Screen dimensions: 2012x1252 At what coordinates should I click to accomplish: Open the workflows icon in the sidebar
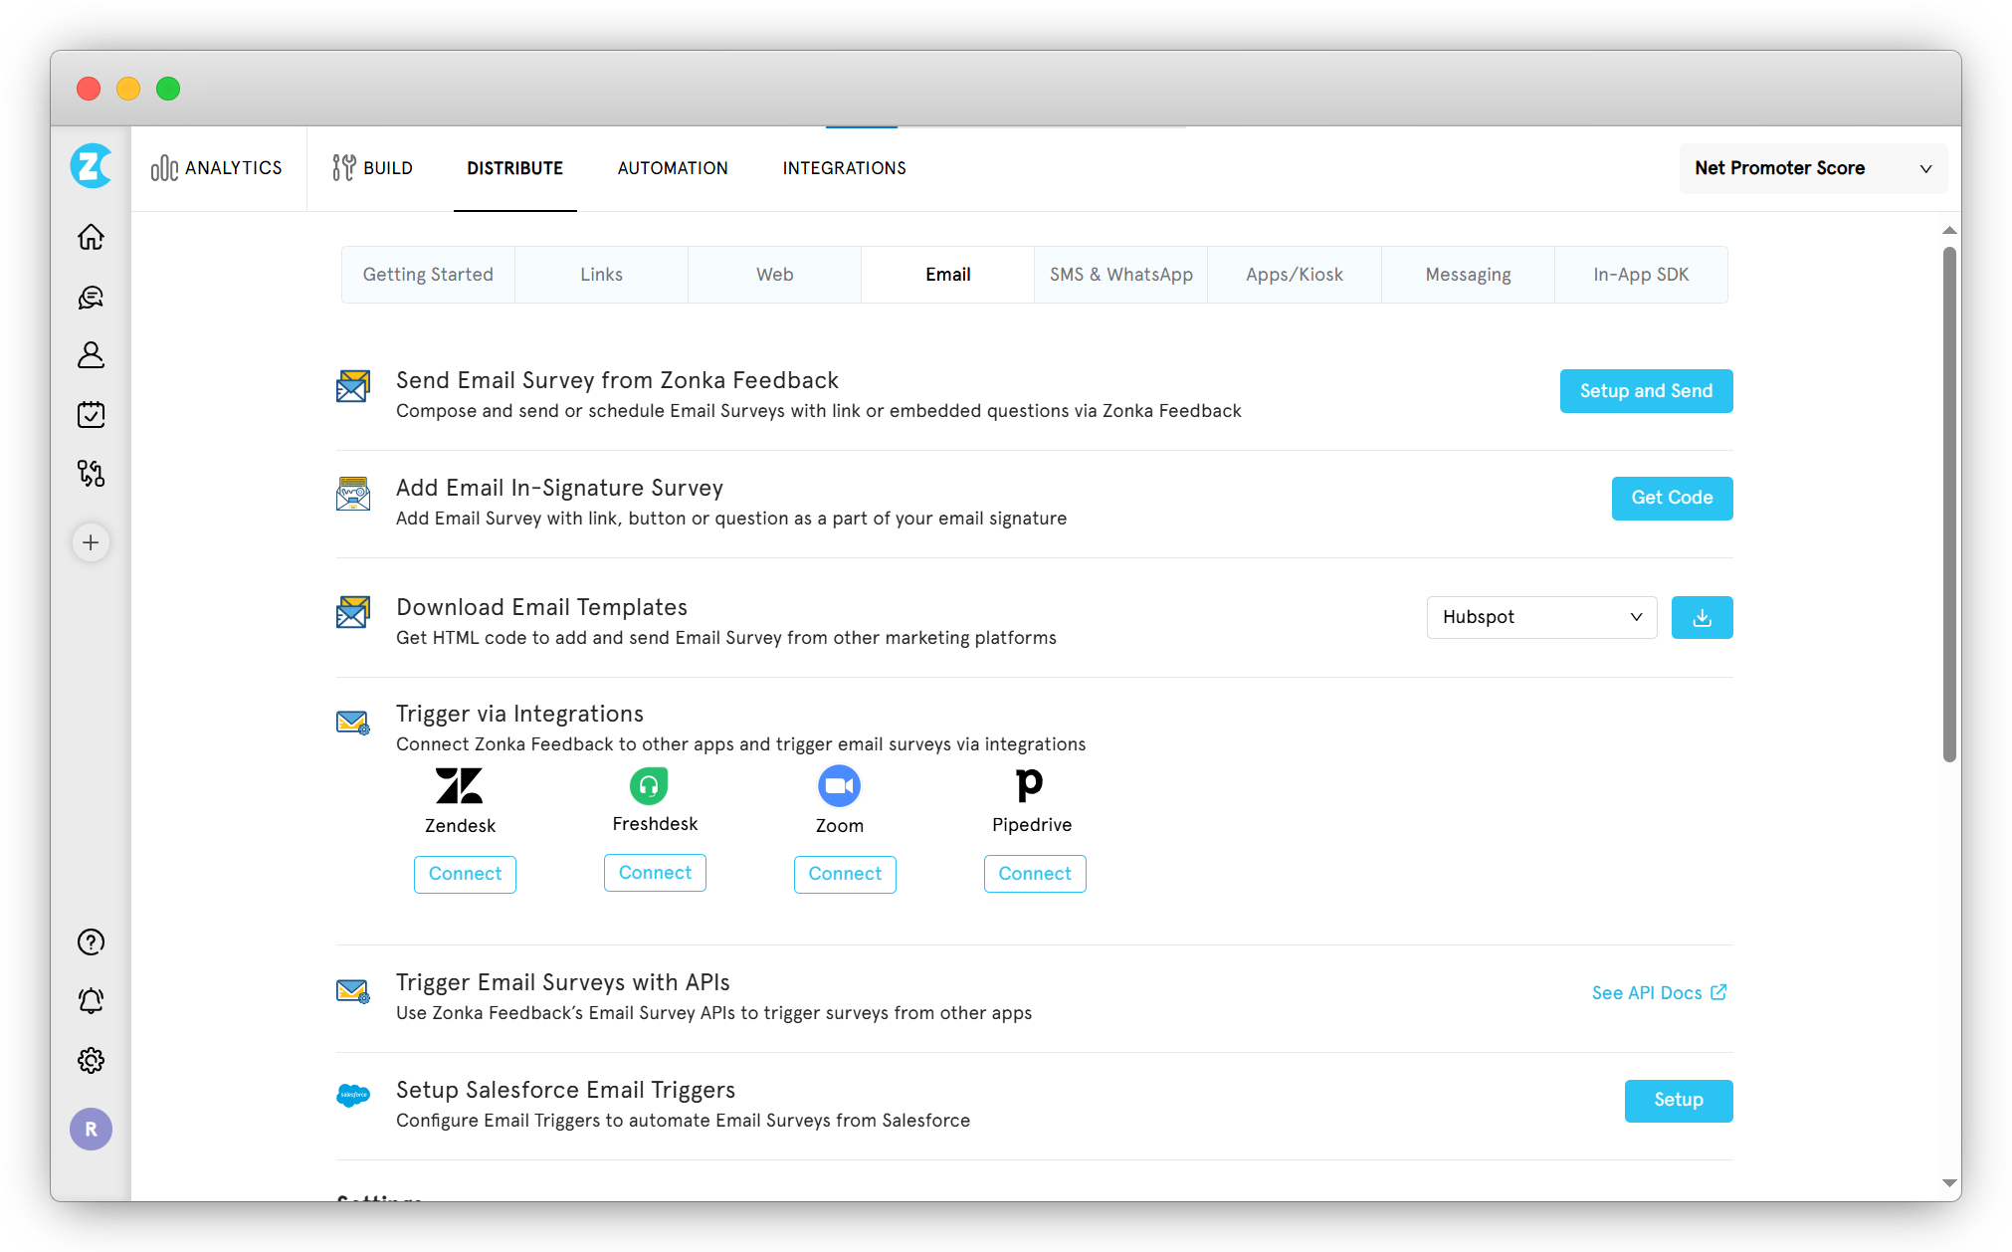(x=91, y=474)
